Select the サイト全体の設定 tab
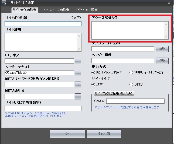Viewport: 174px width, 144px height. tap(25, 10)
